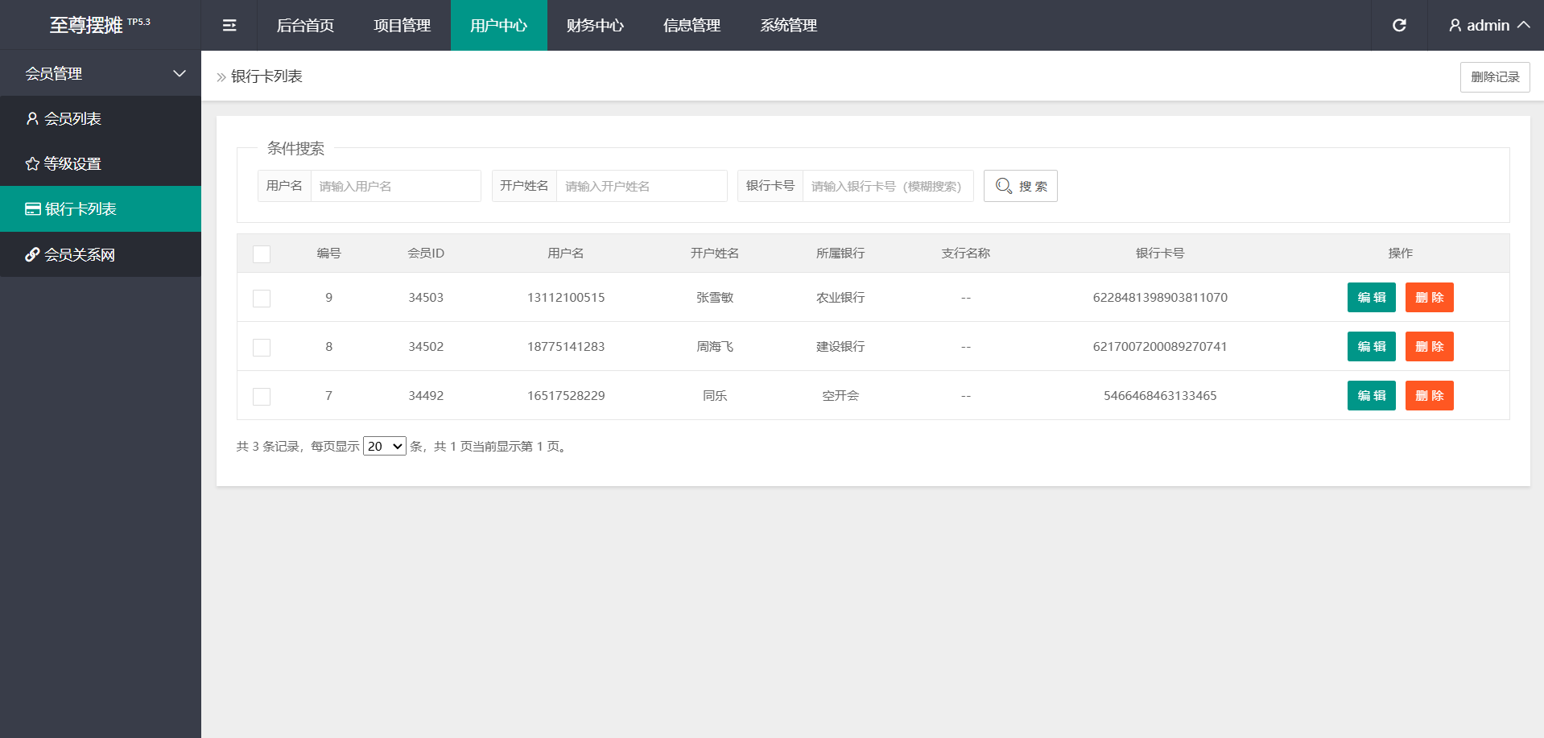The image size is (1544, 738).
Task: Click the card icon beside 银行卡列表
Action: click(x=33, y=209)
